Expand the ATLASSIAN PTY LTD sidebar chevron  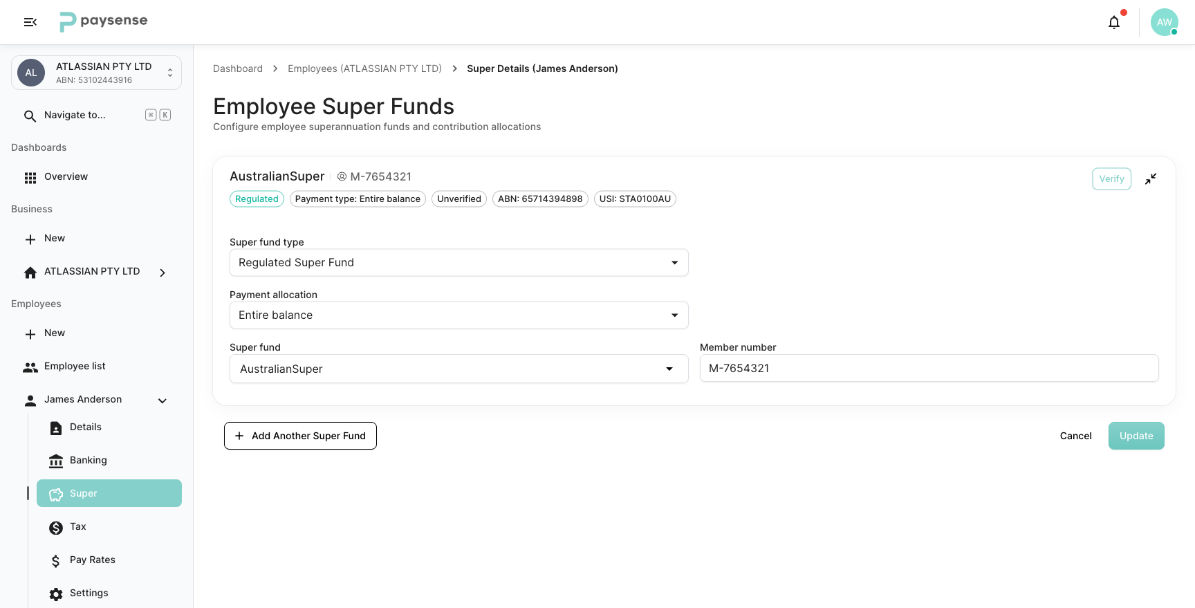pyautogui.click(x=163, y=273)
